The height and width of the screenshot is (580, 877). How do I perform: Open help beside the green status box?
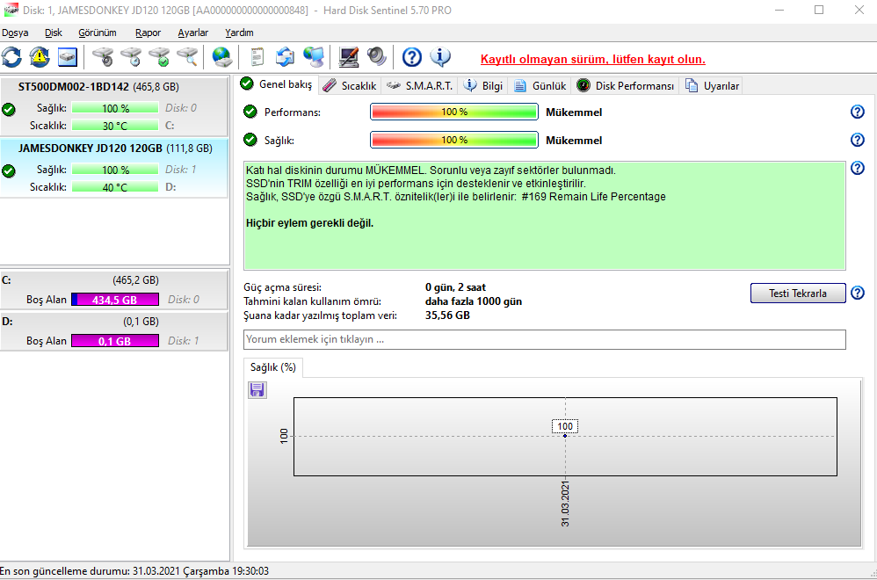[x=858, y=168]
